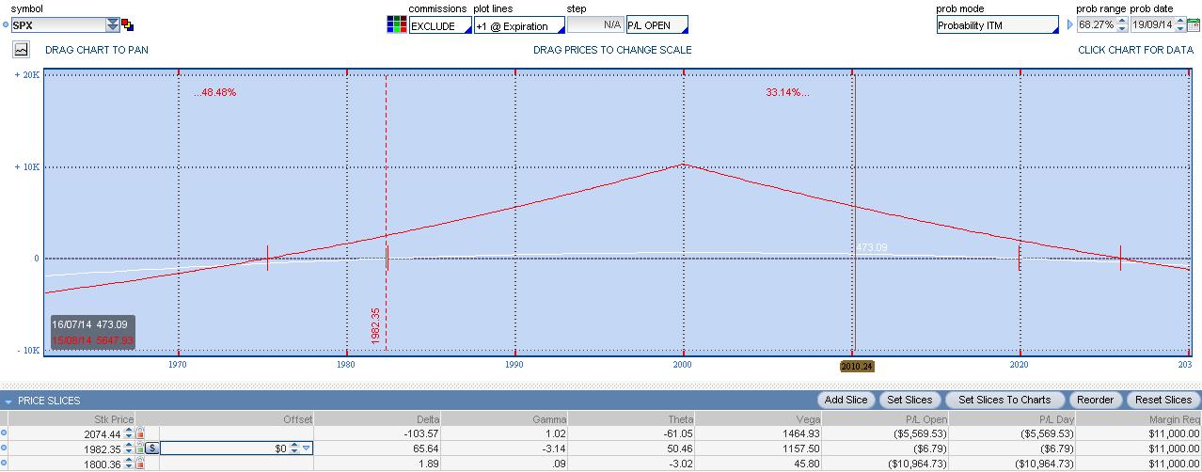This screenshot has height=472, width=1202.
Task: Click the dollar sign button in 1982.35 row
Action: click(152, 448)
